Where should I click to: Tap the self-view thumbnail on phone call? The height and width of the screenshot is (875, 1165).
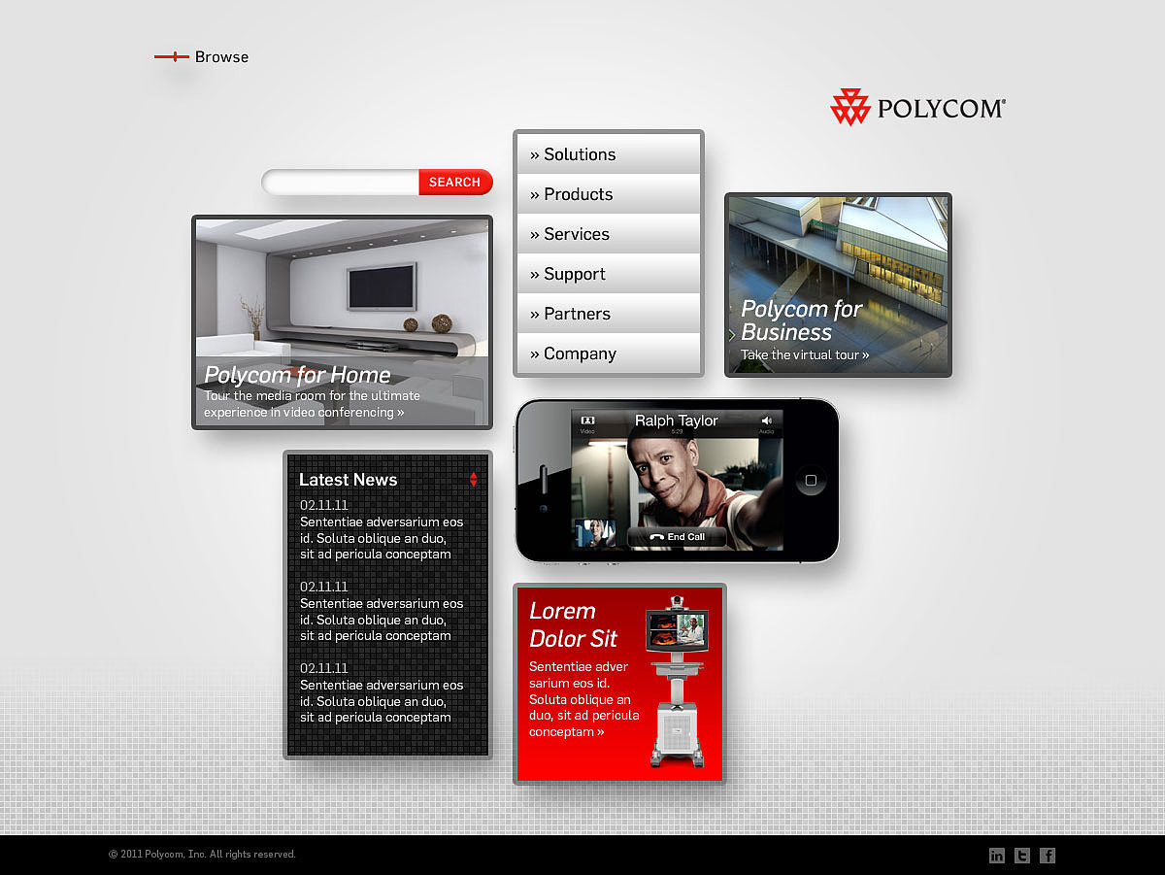pyautogui.click(x=594, y=534)
